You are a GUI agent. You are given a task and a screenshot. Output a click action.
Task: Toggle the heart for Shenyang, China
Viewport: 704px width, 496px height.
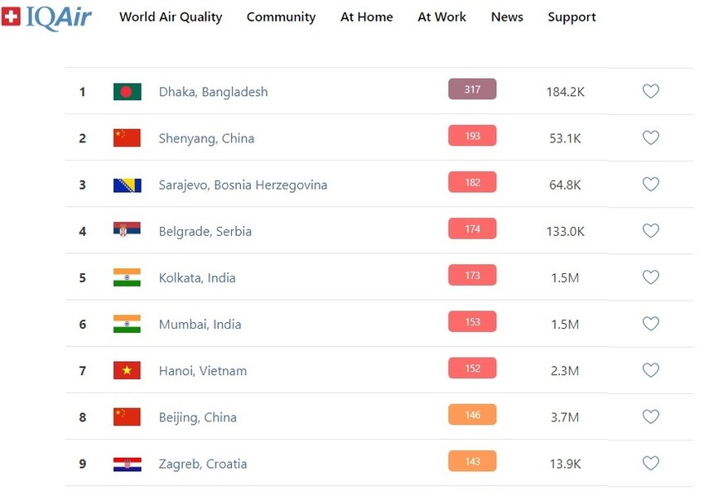coord(651,138)
